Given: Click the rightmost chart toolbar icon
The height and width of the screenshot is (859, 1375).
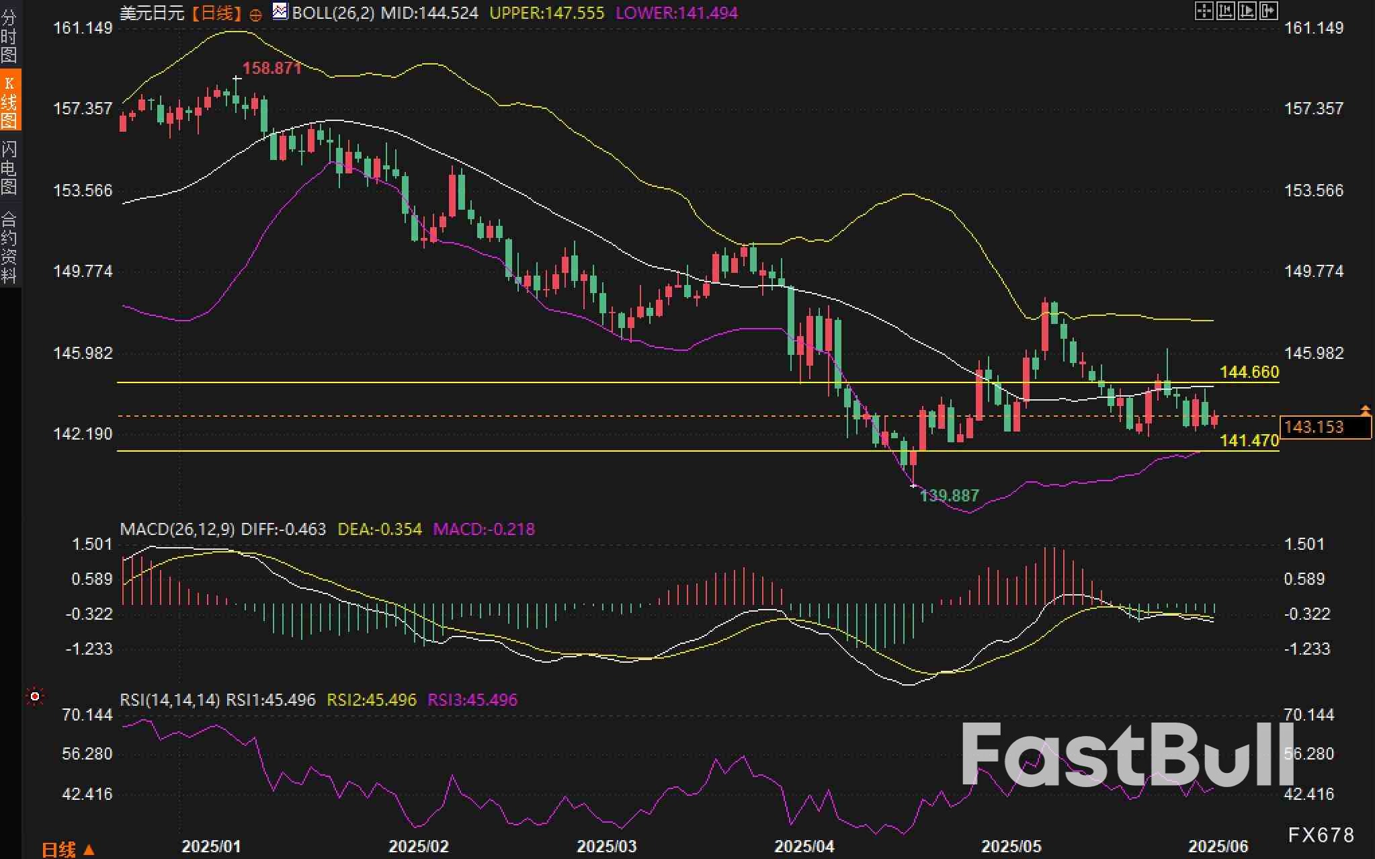Looking at the screenshot, I should tap(1268, 11).
